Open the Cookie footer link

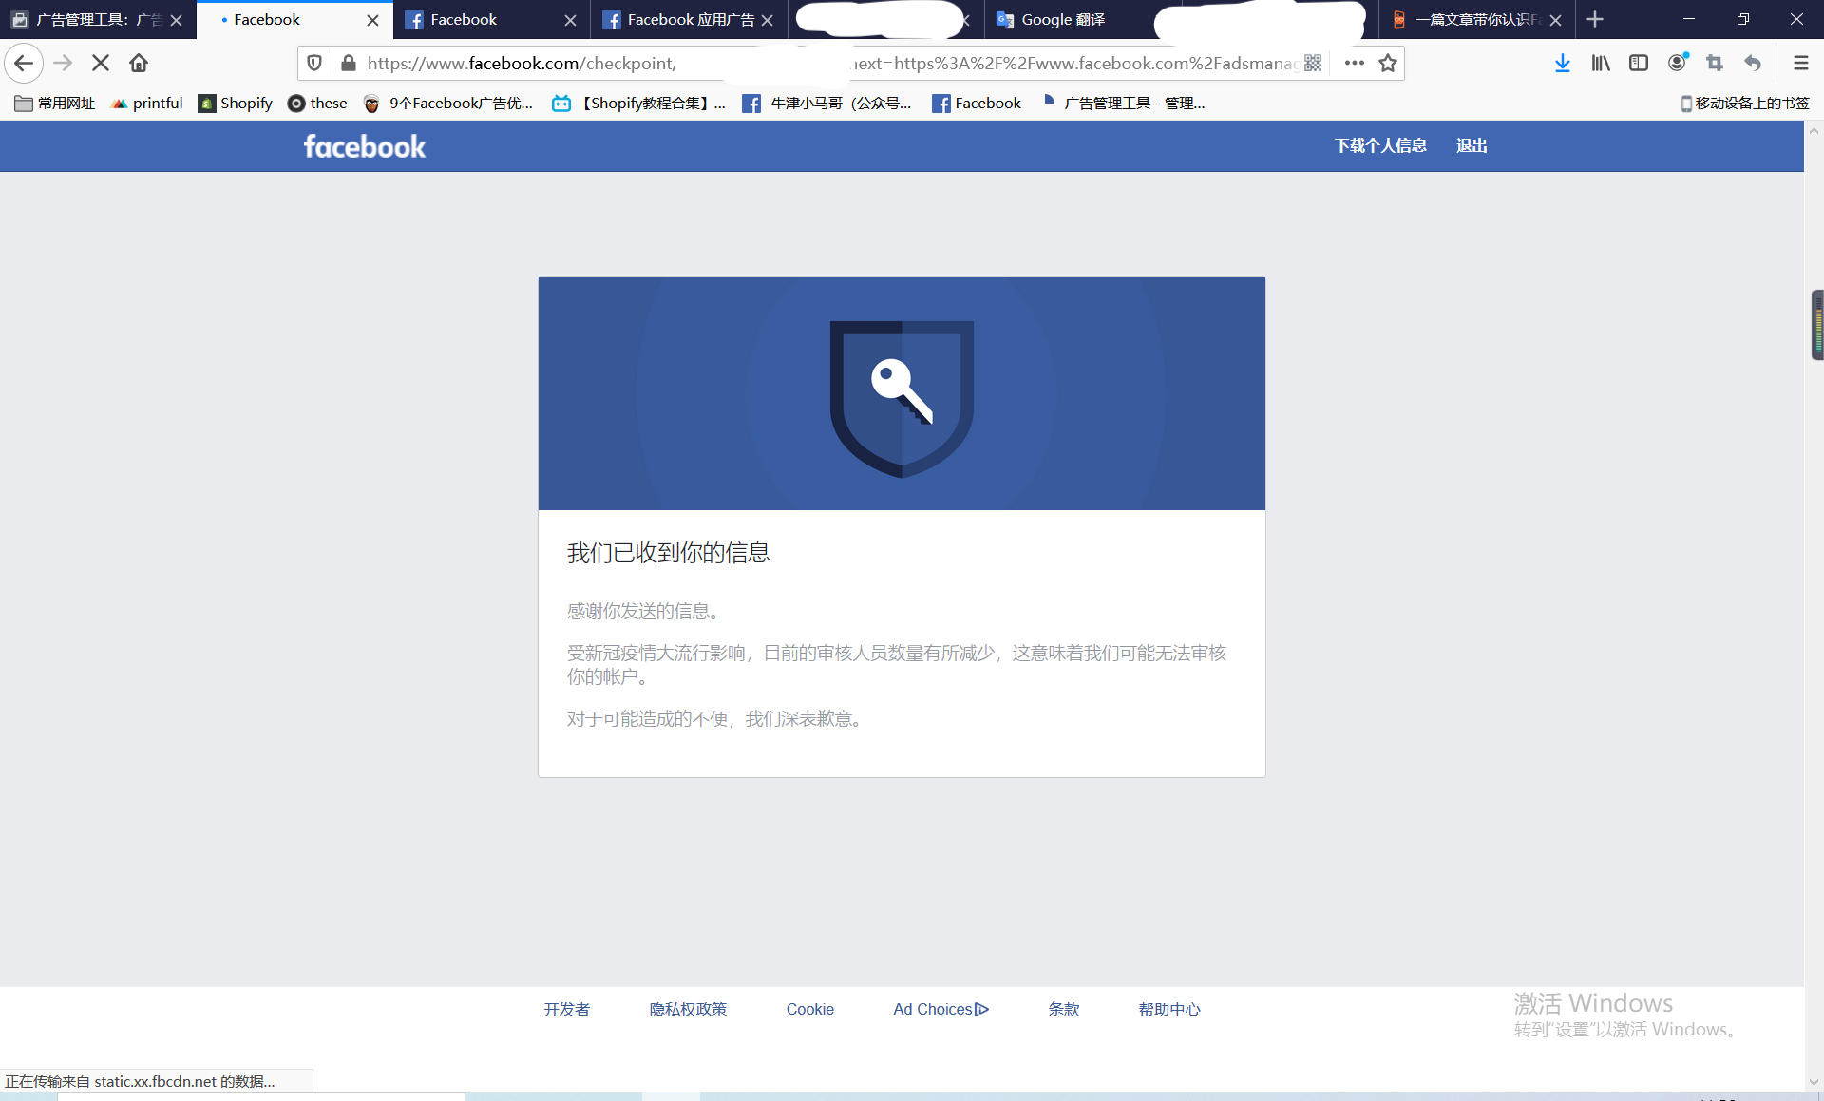pyautogui.click(x=810, y=1010)
